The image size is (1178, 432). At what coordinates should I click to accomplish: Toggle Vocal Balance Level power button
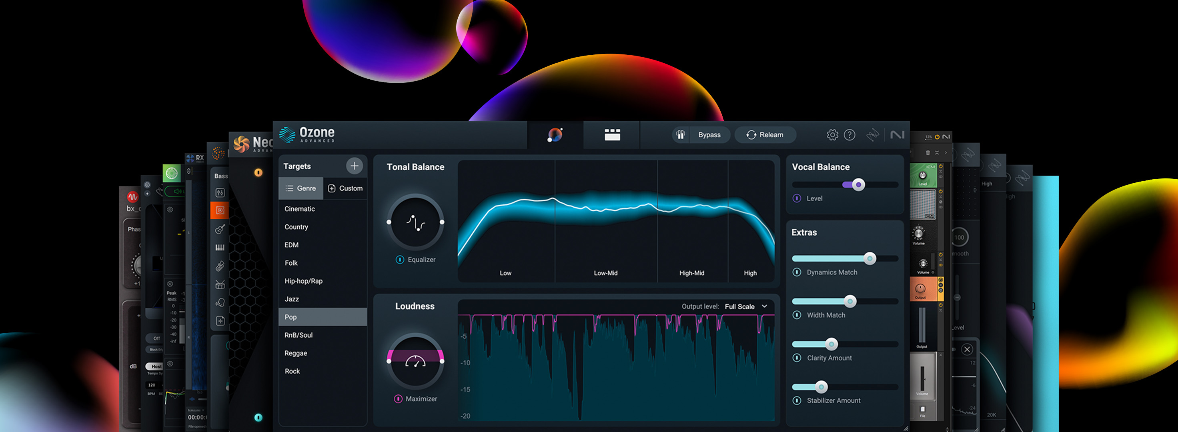[797, 198]
